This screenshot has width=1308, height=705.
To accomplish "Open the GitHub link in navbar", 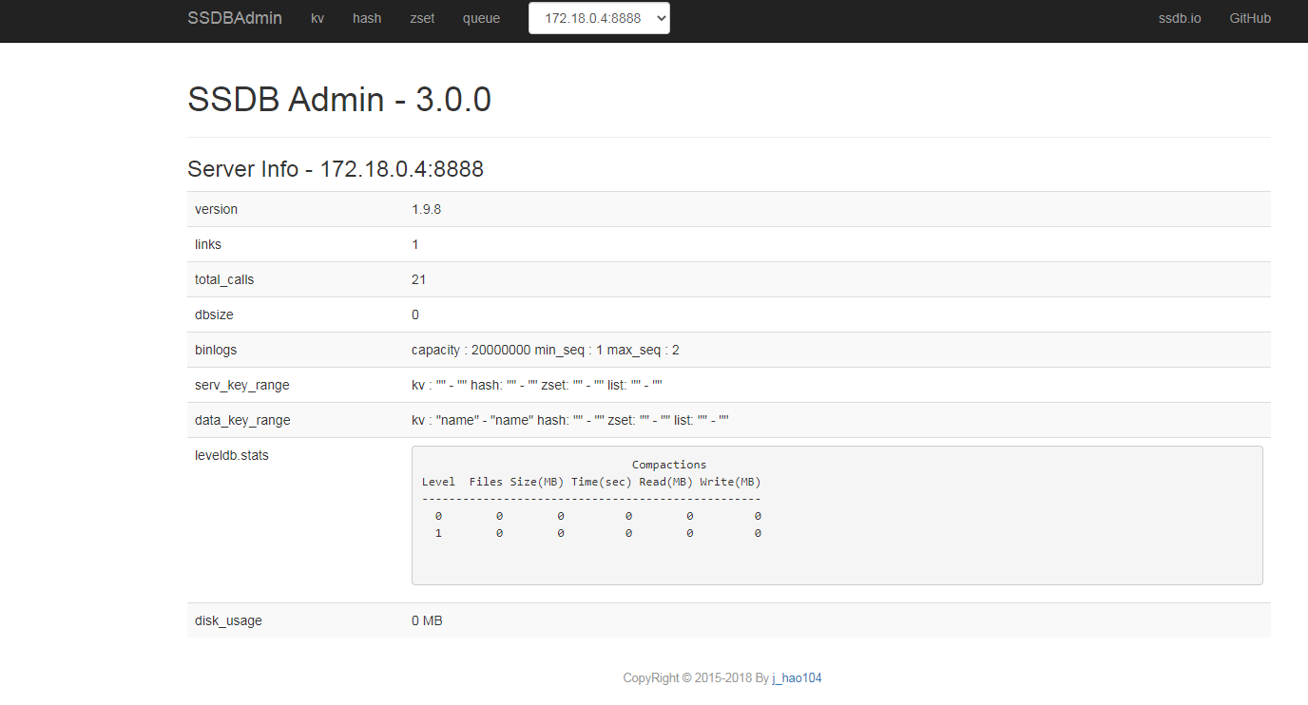I will coord(1250,18).
